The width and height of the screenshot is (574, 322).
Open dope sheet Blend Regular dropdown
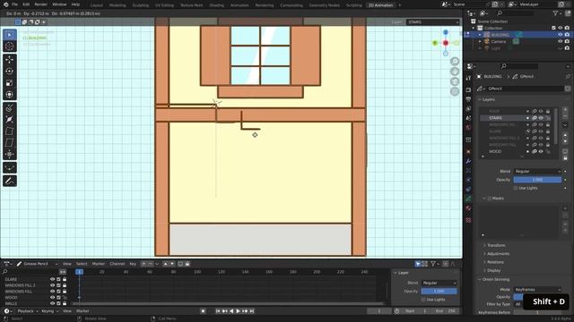click(x=439, y=283)
